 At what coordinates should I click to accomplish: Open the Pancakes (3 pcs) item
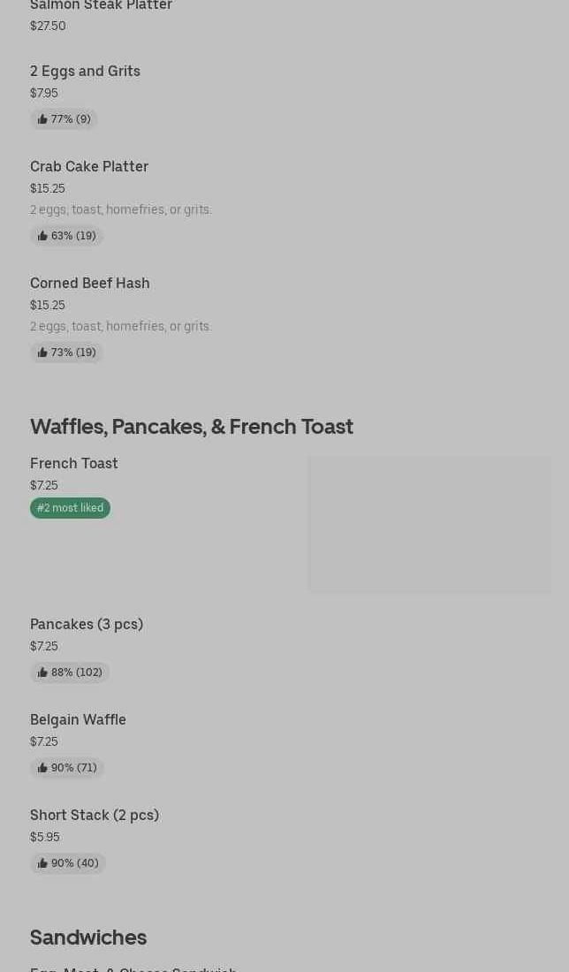87,624
